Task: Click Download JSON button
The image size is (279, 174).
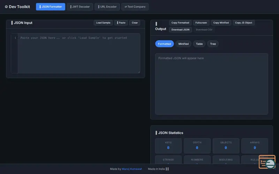Action: 180,30
